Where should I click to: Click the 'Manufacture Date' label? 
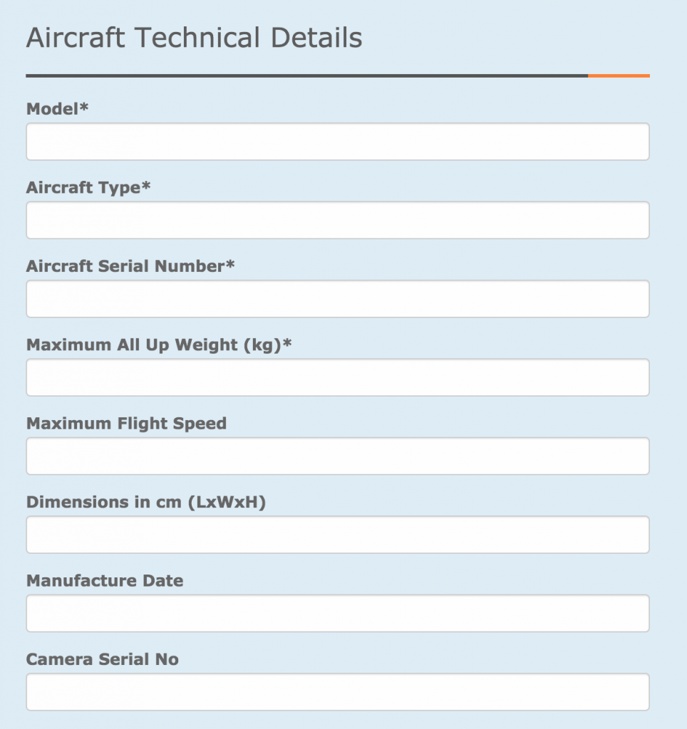coord(105,581)
